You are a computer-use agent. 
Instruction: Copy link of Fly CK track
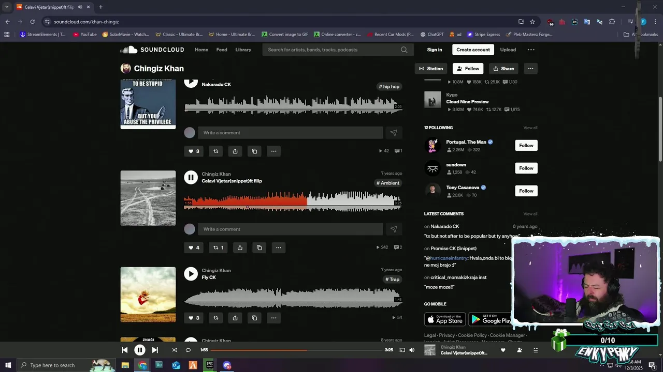click(x=254, y=318)
